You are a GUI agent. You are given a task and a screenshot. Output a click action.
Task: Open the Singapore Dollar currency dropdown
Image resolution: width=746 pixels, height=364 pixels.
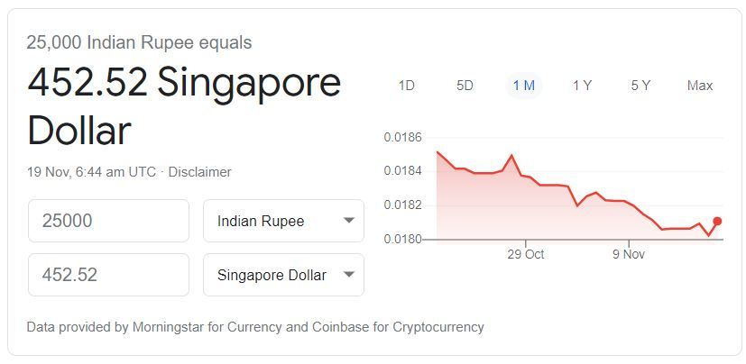point(283,275)
